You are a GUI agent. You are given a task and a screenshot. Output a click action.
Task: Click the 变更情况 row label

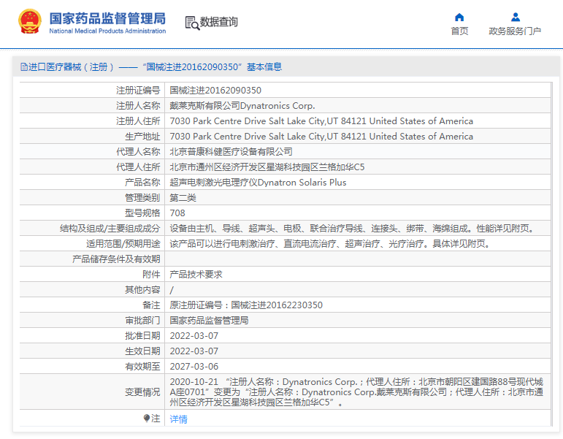(x=142, y=392)
